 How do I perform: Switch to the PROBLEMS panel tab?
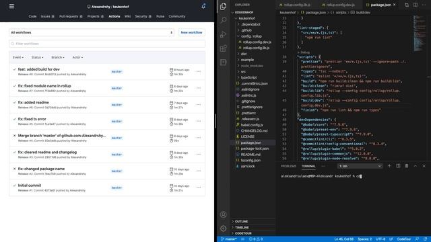pos(288,166)
